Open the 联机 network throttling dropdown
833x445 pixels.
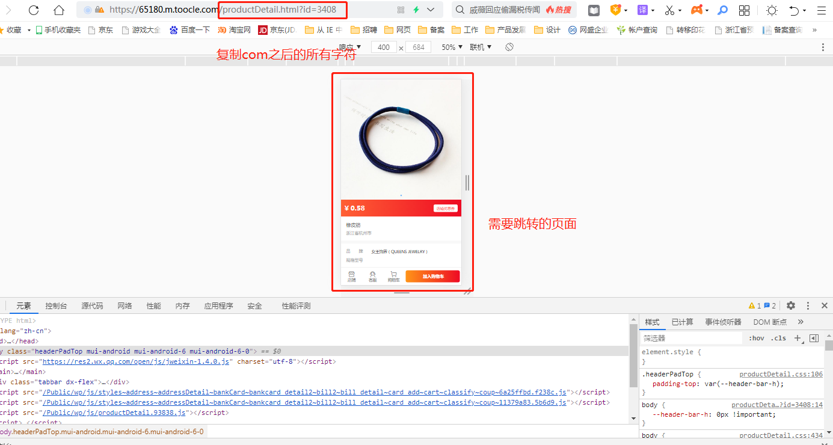point(481,47)
